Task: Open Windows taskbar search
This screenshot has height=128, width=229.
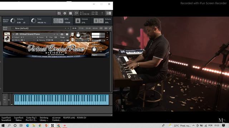Action: click(9, 126)
